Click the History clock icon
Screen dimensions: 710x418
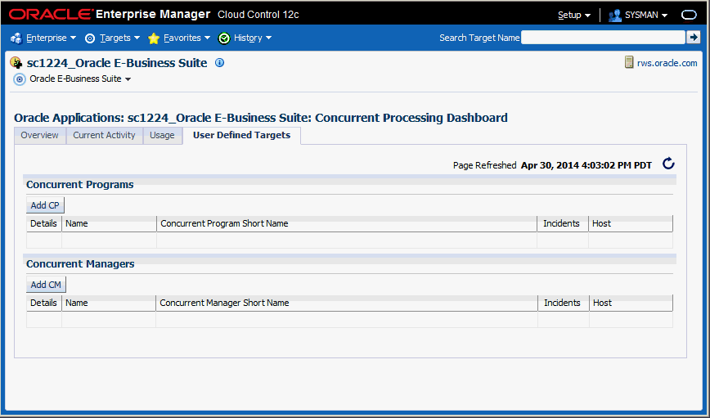click(x=224, y=38)
